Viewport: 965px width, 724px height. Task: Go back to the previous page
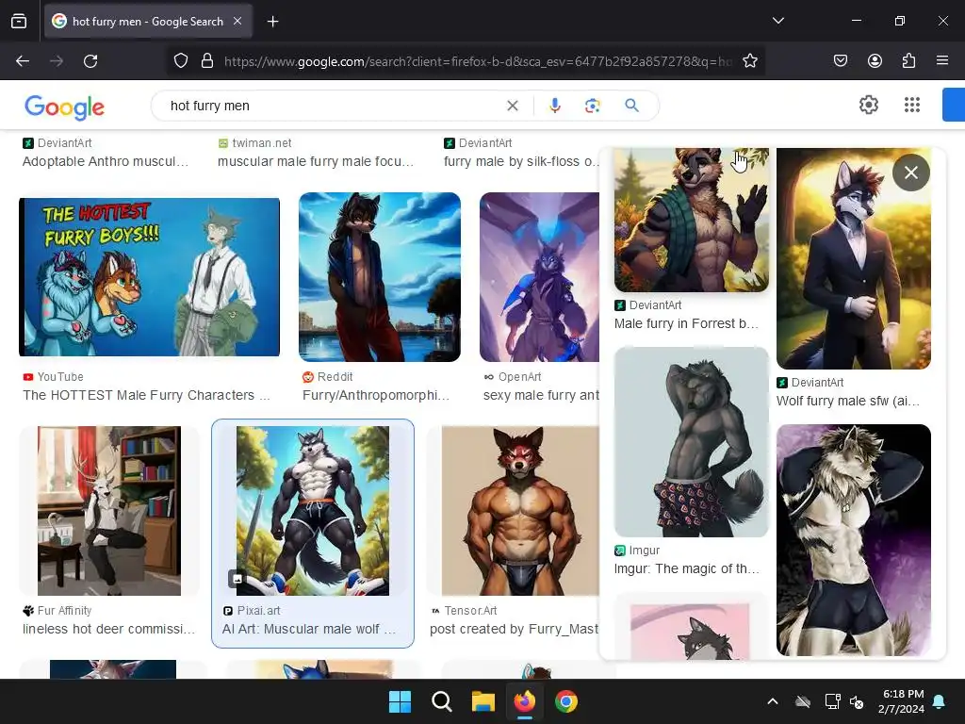pos(23,61)
